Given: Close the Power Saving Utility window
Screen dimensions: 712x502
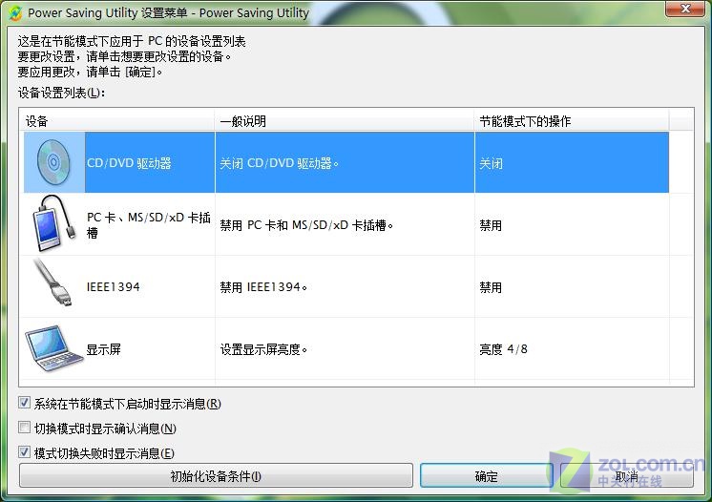Looking at the screenshot, I should pos(685,9).
